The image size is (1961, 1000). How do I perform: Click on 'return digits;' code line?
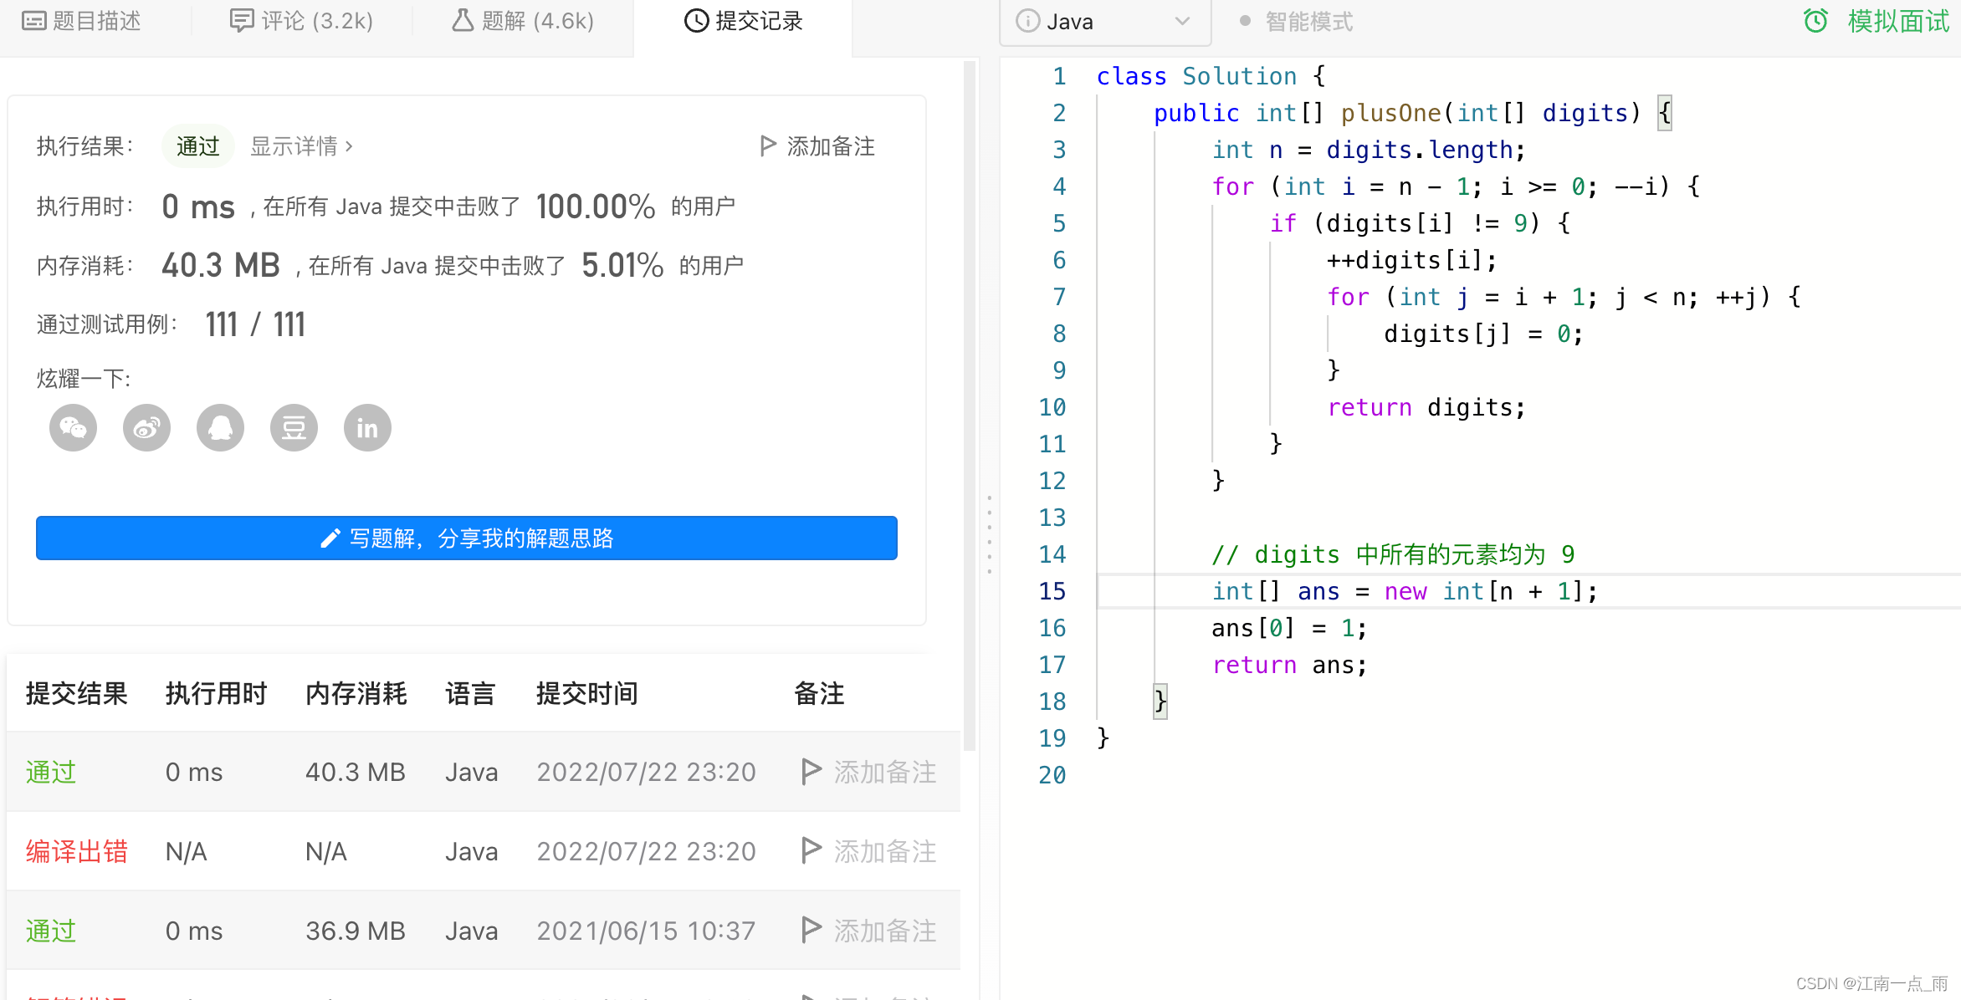point(1426,407)
